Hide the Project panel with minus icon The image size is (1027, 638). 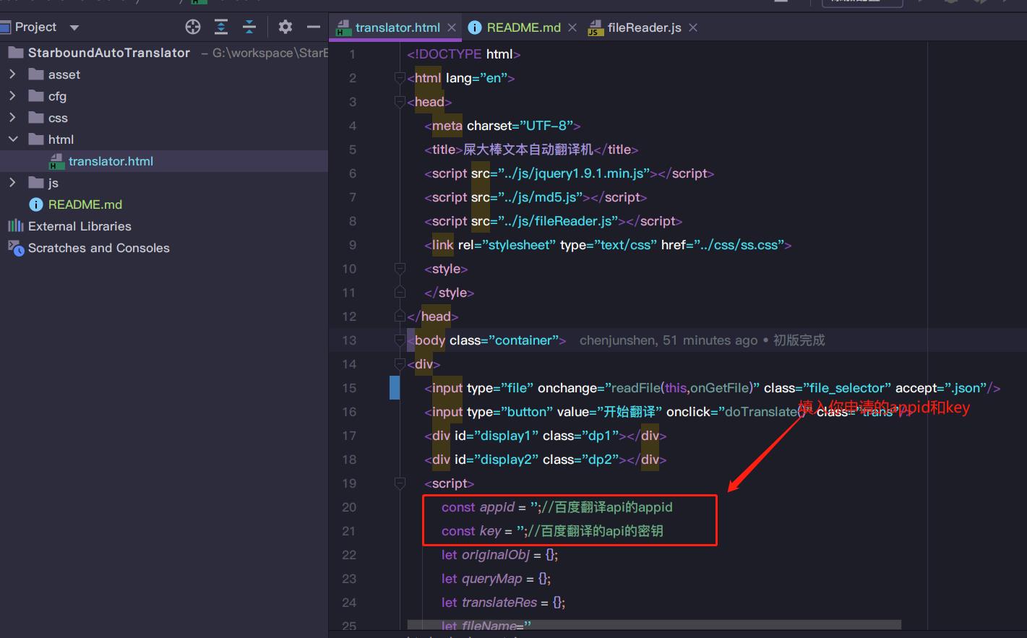pyautogui.click(x=314, y=27)
